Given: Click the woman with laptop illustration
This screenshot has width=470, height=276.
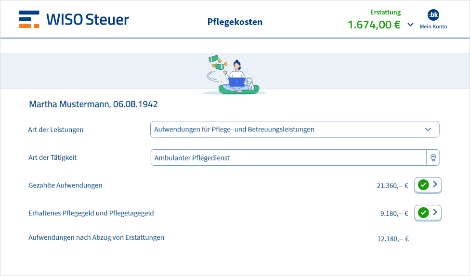Looking at the screenshot, I should coord(236,75).
